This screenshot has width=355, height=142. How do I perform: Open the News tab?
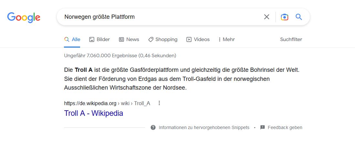pyautogui.click(x=129, y=39)
